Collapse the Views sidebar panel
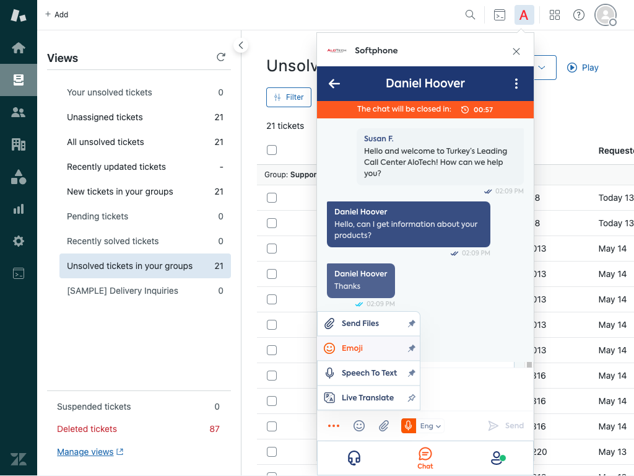Screen dimensions: 634x476 point(241,45)
